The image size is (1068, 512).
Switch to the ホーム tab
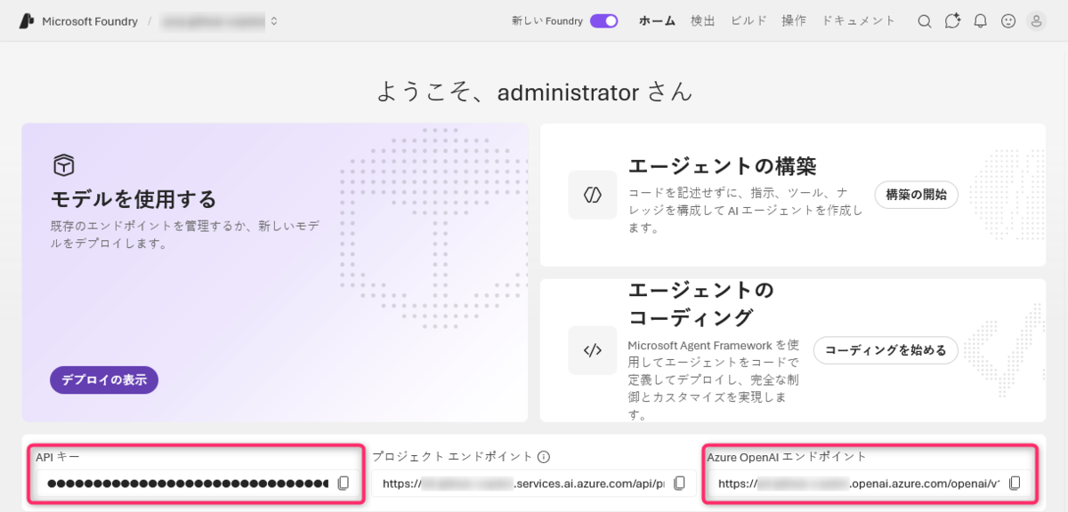pyautogui.click(x=657, y=21)
